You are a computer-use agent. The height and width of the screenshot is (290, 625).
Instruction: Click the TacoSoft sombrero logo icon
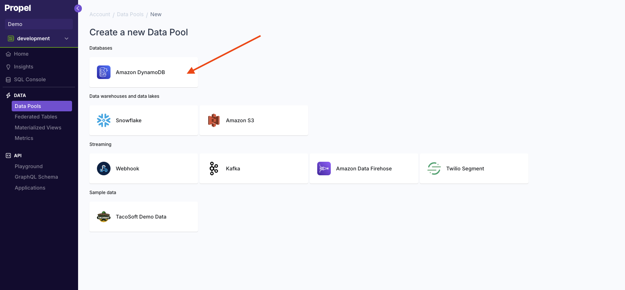pos(104,217)
